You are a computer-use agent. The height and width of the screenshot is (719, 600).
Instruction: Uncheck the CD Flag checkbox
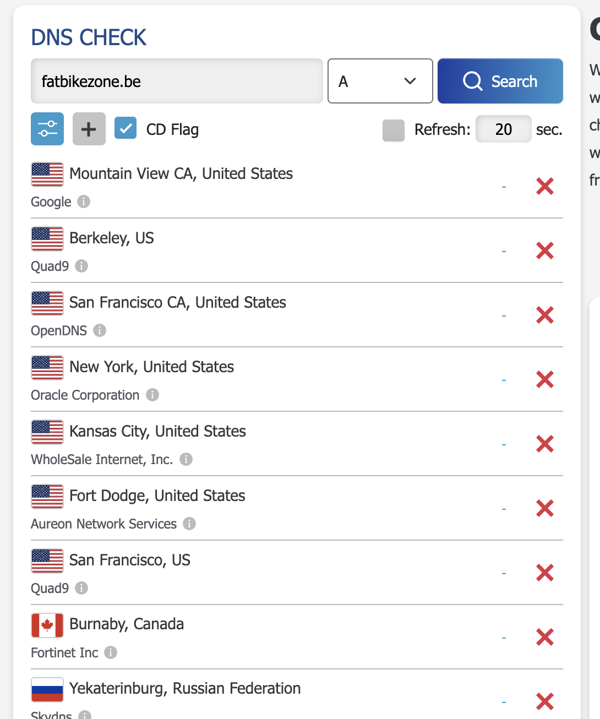[x=126, y=128]
